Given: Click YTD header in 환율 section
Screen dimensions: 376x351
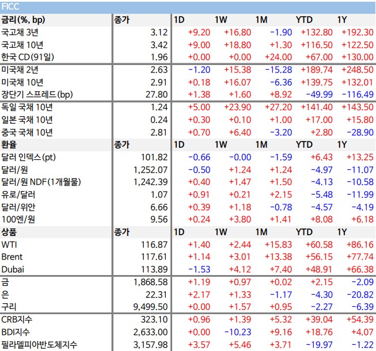Looking at the screenshot, I should tap(304, 144).
